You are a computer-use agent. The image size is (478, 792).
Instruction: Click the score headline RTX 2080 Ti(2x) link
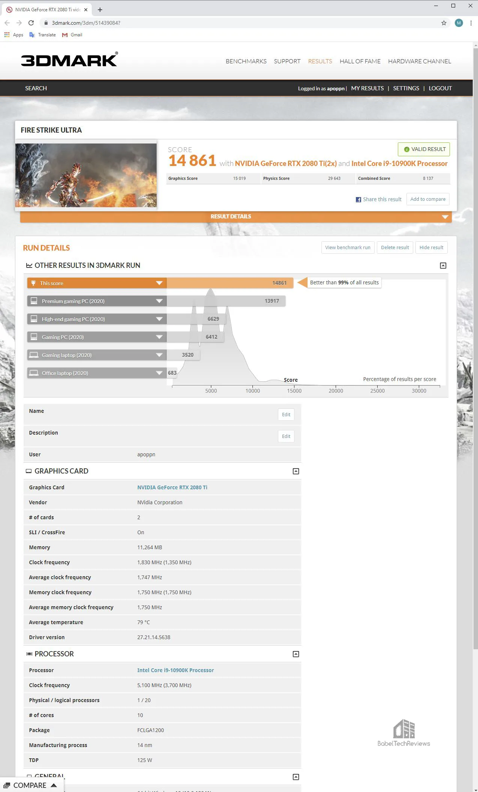click(286, 164)
